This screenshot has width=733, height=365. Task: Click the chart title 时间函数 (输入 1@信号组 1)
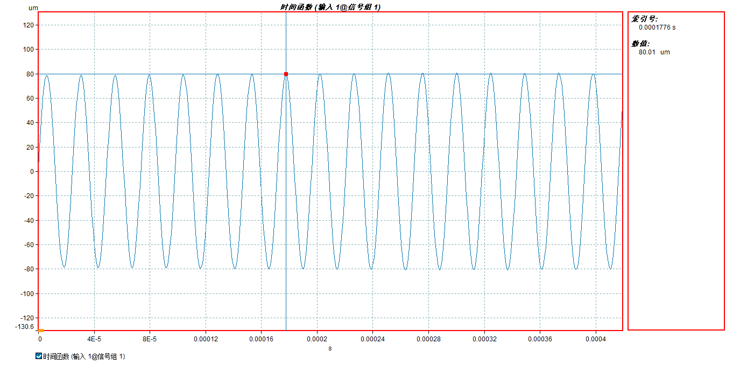coord(330,6)
